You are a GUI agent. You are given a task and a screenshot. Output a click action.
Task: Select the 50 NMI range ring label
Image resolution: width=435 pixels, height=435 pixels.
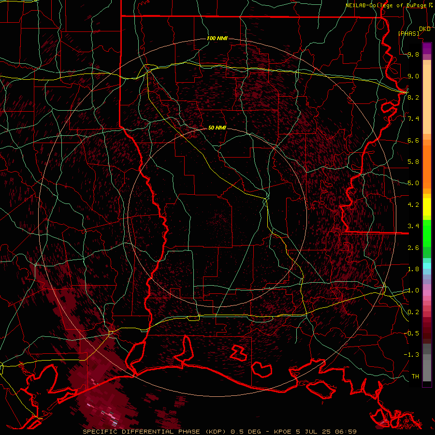point(217,128)
